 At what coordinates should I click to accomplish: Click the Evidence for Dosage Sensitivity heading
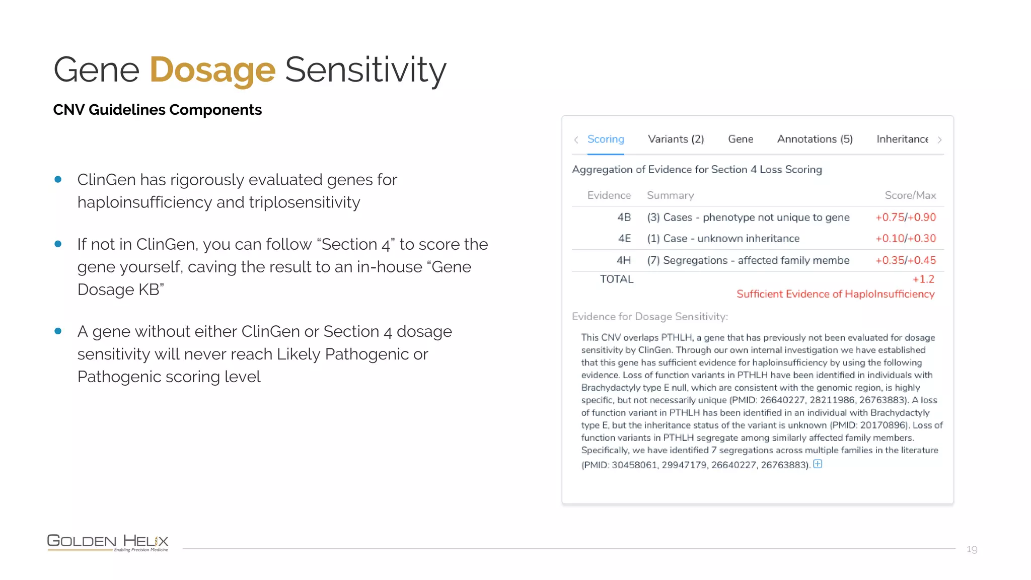[x=649, y=317]
